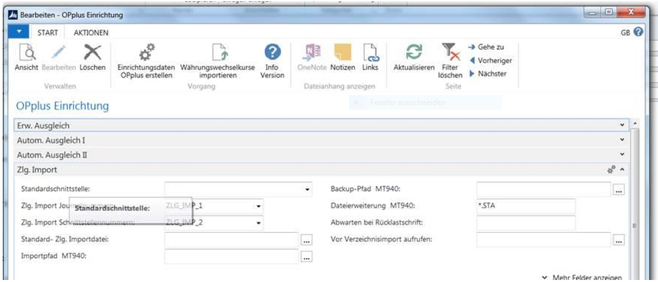Click the OPplus Einrichtung page heading
The width and height of the screenshot is (658, 282).
coord(62,106)
